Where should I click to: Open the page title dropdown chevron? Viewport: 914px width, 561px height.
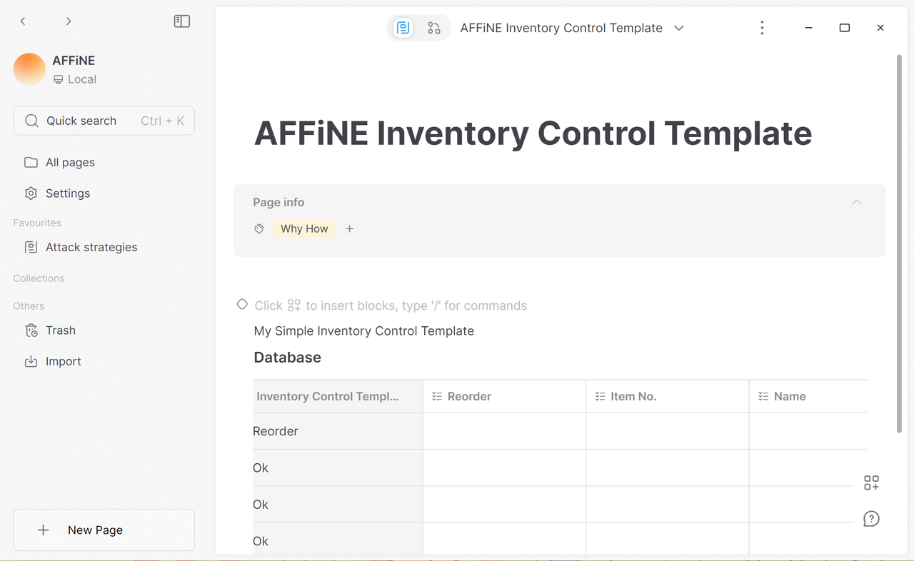(679, 28)
